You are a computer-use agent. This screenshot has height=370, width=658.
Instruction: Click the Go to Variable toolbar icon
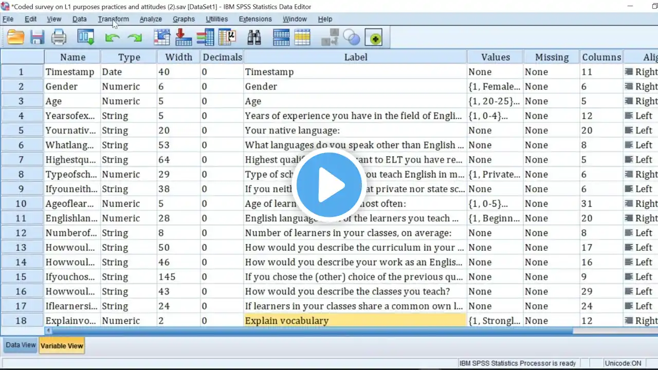(184, 38)
